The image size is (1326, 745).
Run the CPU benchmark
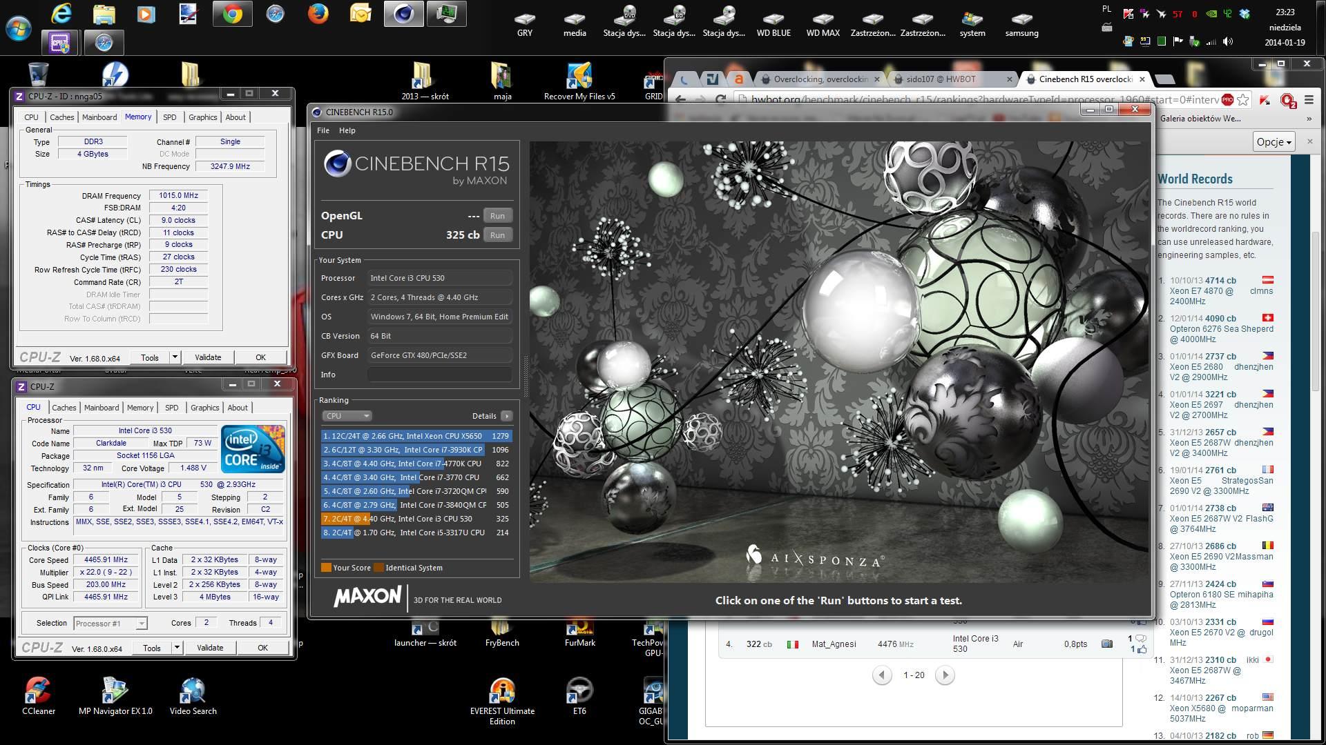pos(497,235)
